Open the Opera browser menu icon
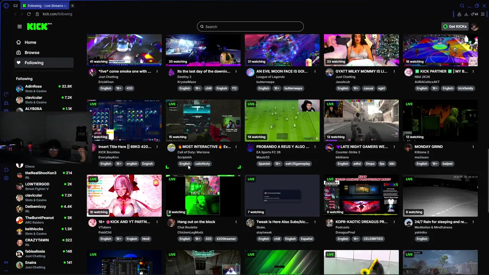The height and width of the screenshot is (275, 489). coord(6,6)
